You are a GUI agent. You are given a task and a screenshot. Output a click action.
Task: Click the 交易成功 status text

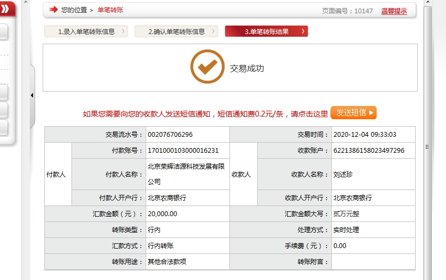coord(246,69)
